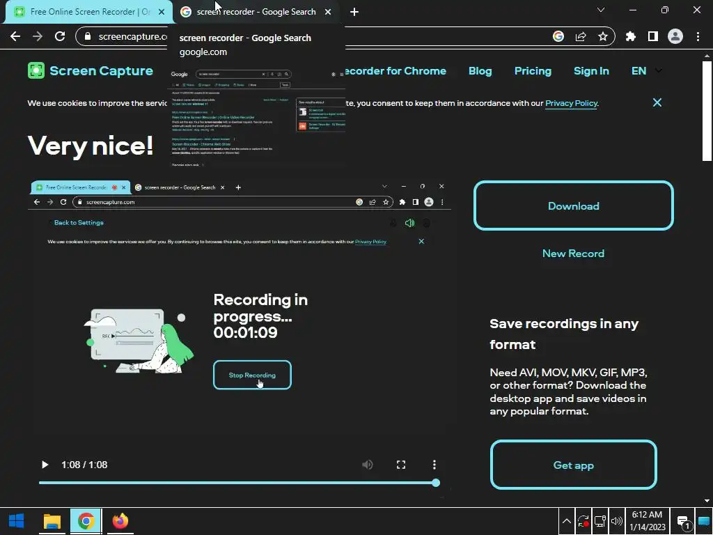Screen dimensions: 713x535
Task: Mute the video player volume
Action: pyautogui.click(x=368, y=465)
